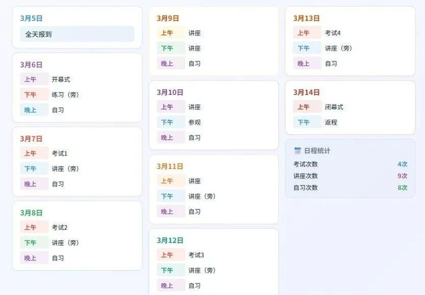This screenshot has width=425, height=295.
Task: Select the 上午 tag on 3月9日
Action: click(x=167, y=33)
